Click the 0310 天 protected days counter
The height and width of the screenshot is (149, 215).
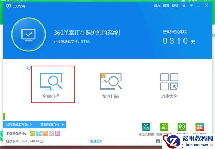click(x=179, y=41)
